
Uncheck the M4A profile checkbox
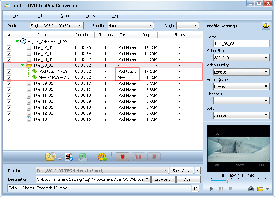coord(9,77)
